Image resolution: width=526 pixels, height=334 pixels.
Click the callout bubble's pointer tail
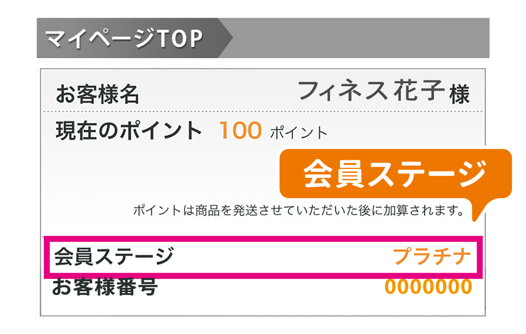[x=481, y=212]
